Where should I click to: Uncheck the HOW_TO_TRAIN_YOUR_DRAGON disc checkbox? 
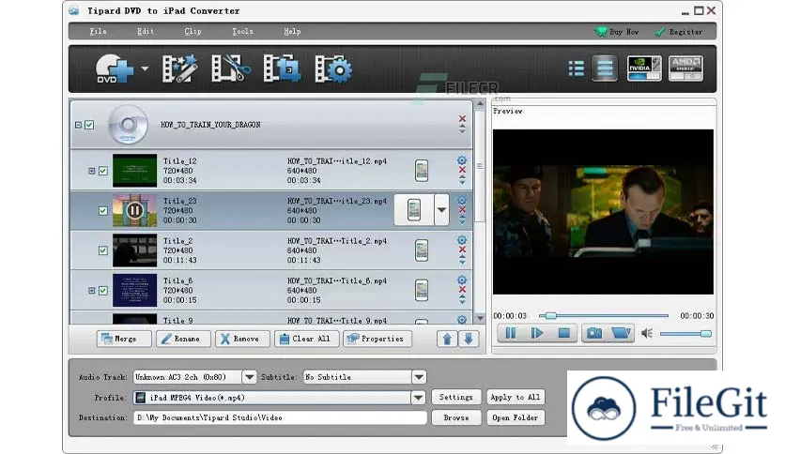click(89, 125)
